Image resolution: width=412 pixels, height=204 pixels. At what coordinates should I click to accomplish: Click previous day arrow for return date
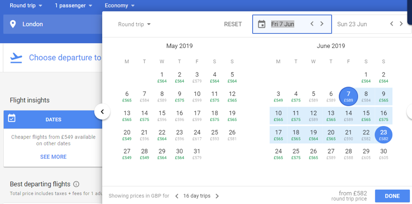[392, 24]
